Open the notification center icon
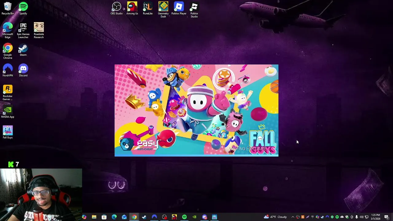Image resolution: width=393 pixels, height=221 pixels. pos(387,217)
